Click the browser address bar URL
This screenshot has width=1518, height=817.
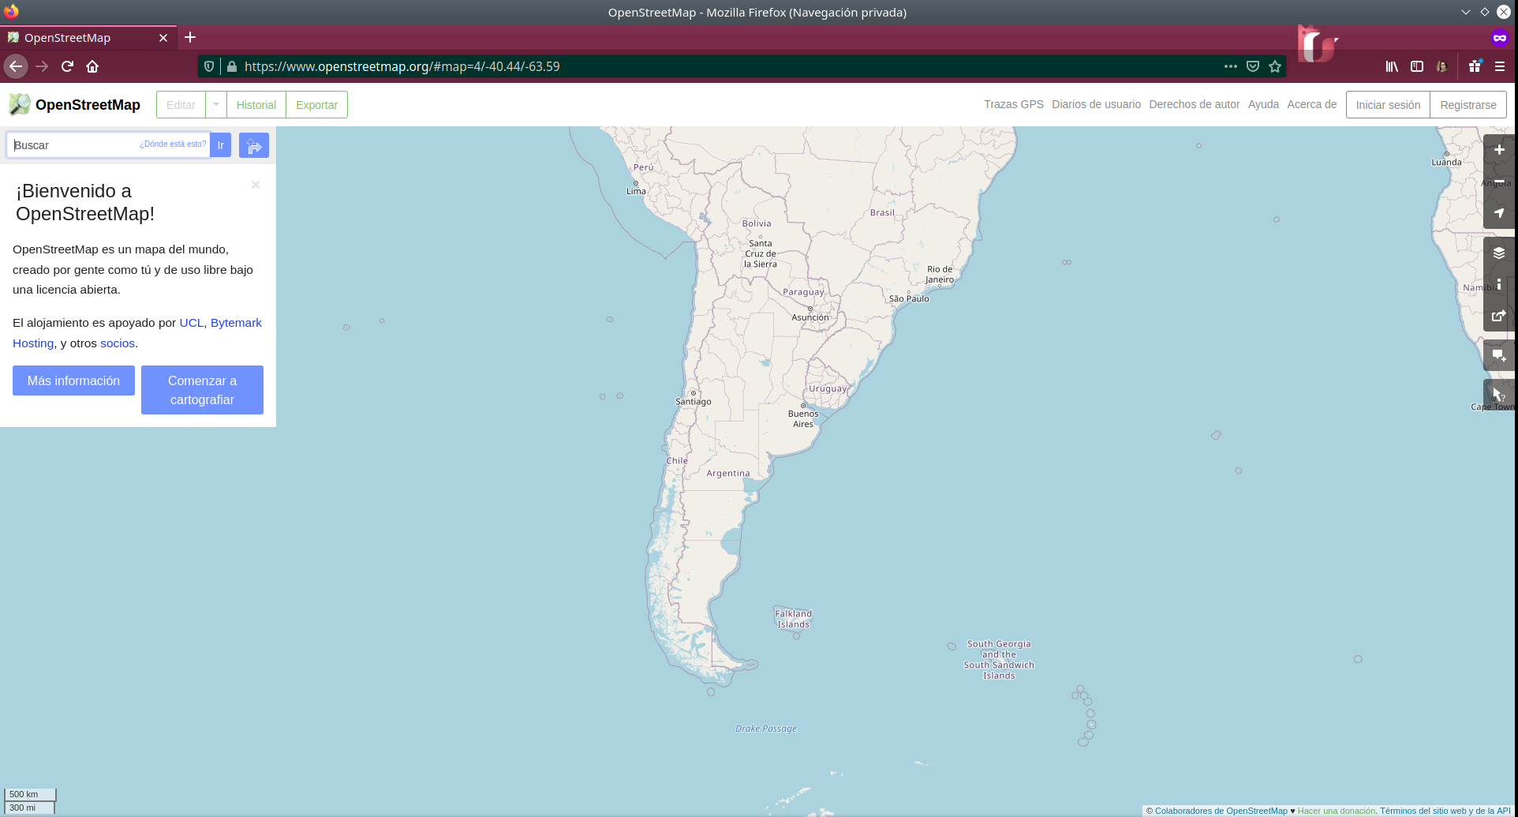tap(402, 66)
